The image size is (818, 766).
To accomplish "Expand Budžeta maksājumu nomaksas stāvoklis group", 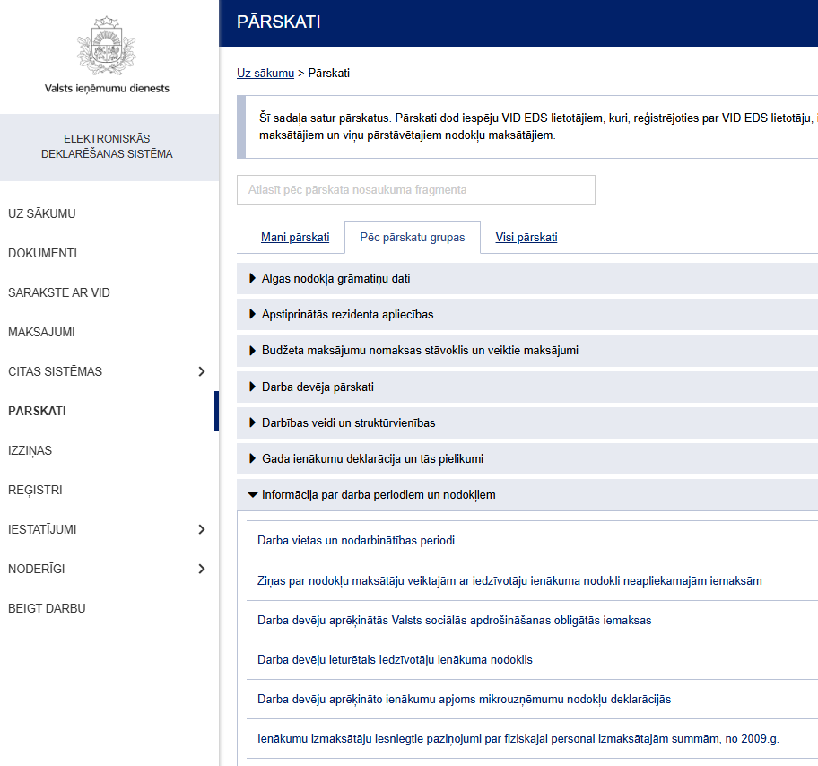I will coord(526,351).
